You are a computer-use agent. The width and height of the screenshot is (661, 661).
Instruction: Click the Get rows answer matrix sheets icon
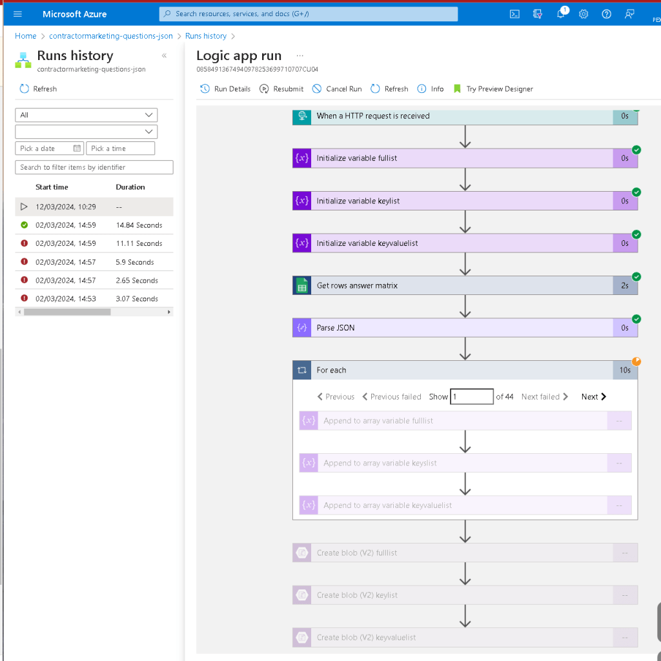click(x=302, y=286)
